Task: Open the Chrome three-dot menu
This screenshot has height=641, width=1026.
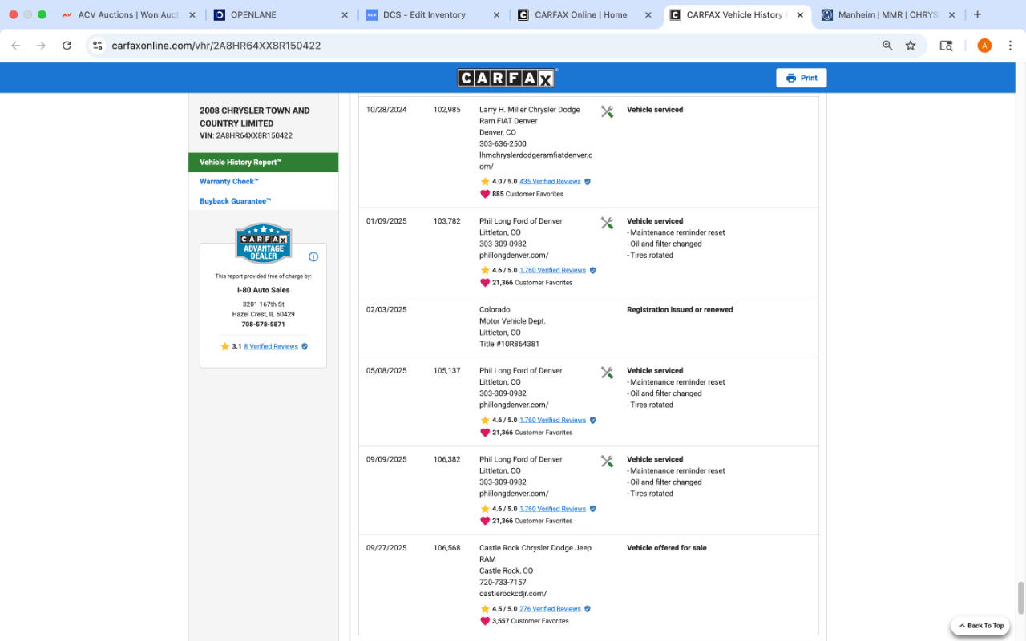Action: pos(1010,46)
